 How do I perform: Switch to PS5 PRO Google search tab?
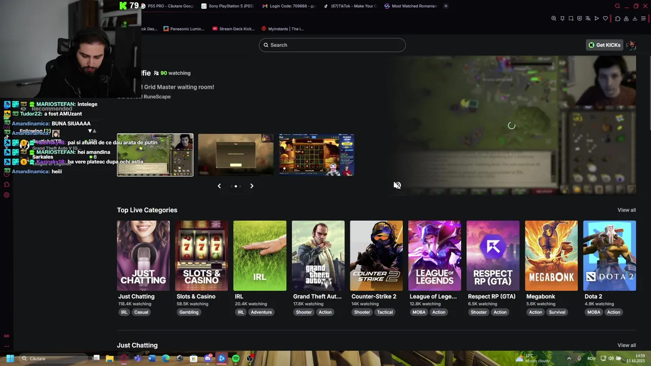(167, 6)
